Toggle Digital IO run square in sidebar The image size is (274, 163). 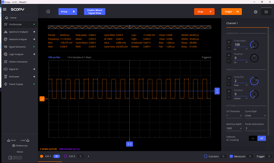[34, 69]
